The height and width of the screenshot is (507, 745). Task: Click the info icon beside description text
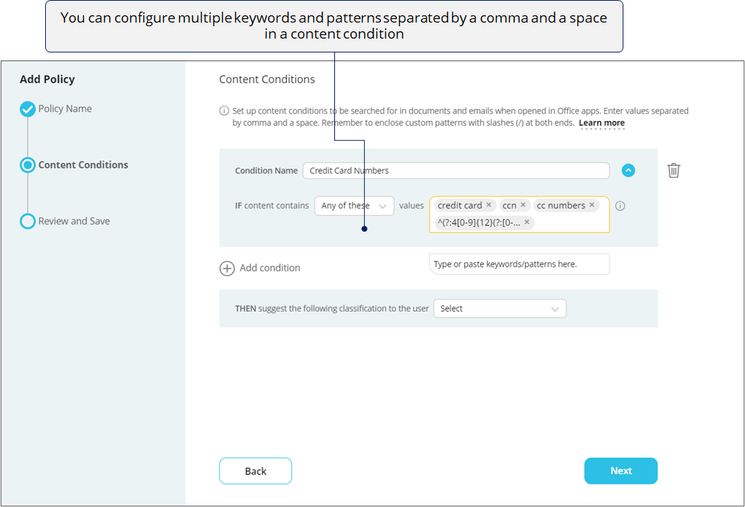point(224,111)
